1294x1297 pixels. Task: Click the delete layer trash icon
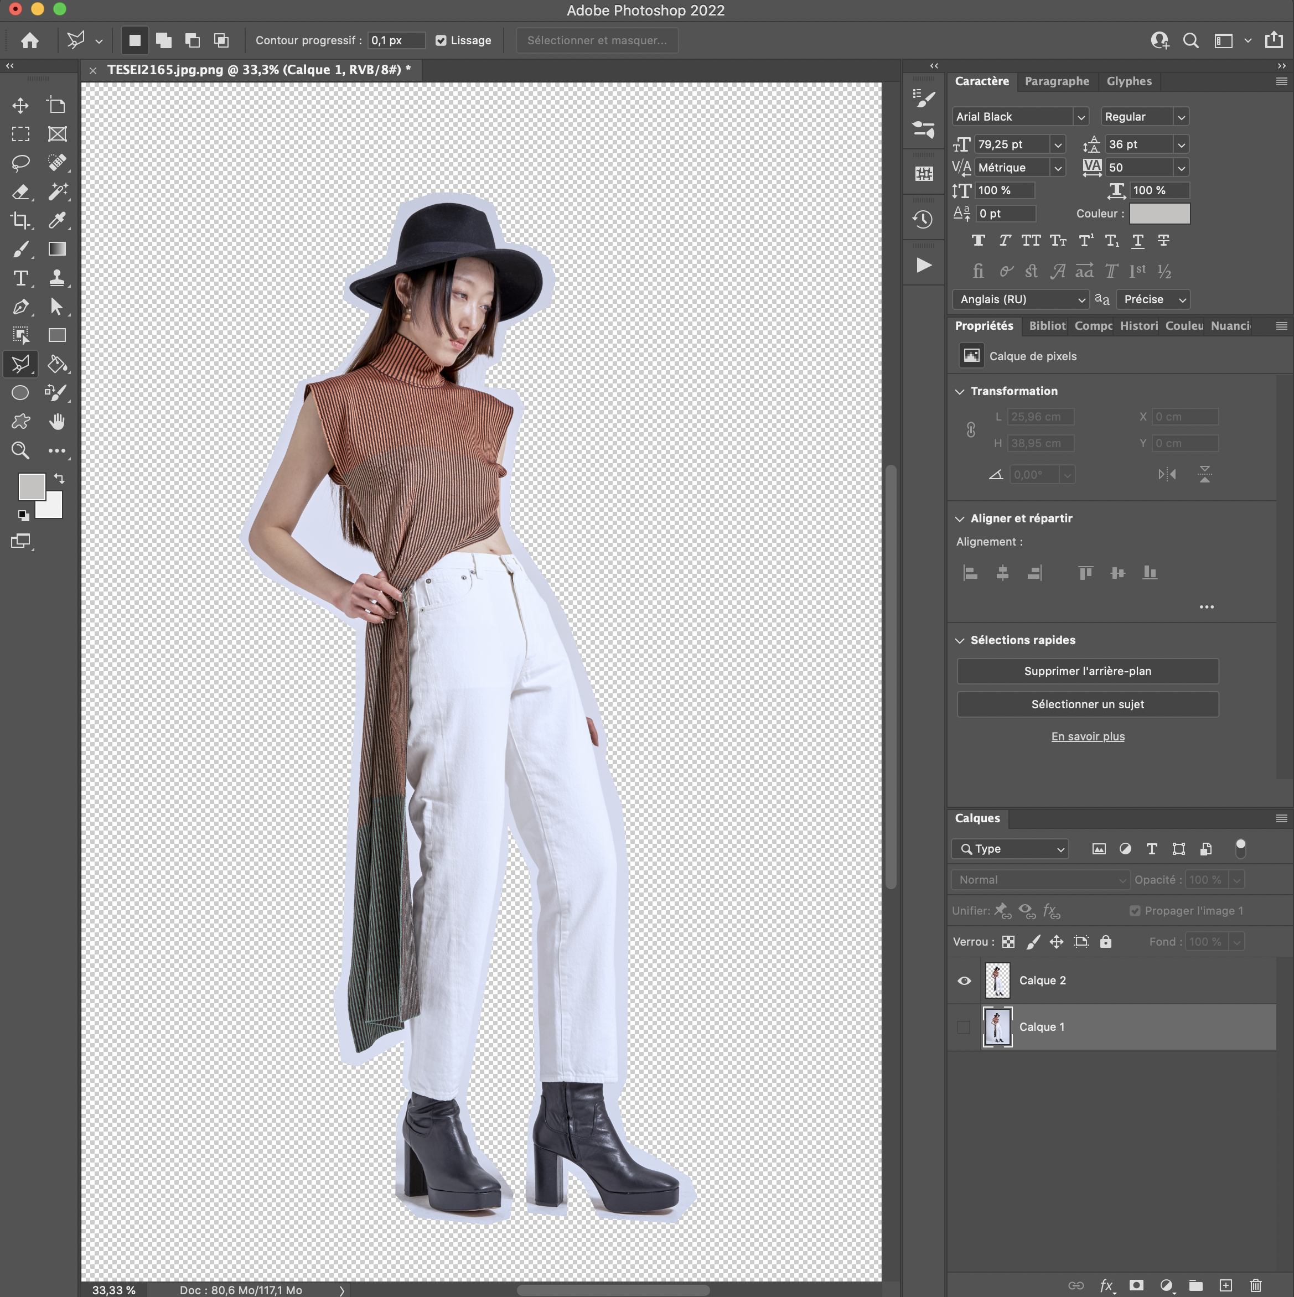(x=1255, y=1285)
